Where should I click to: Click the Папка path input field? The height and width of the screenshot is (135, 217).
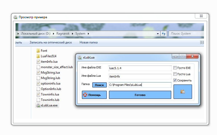(140, 85)
